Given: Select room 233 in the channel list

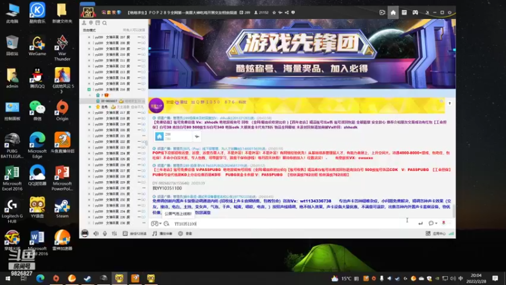Looking at the screenshot, I should pos(113,205).
